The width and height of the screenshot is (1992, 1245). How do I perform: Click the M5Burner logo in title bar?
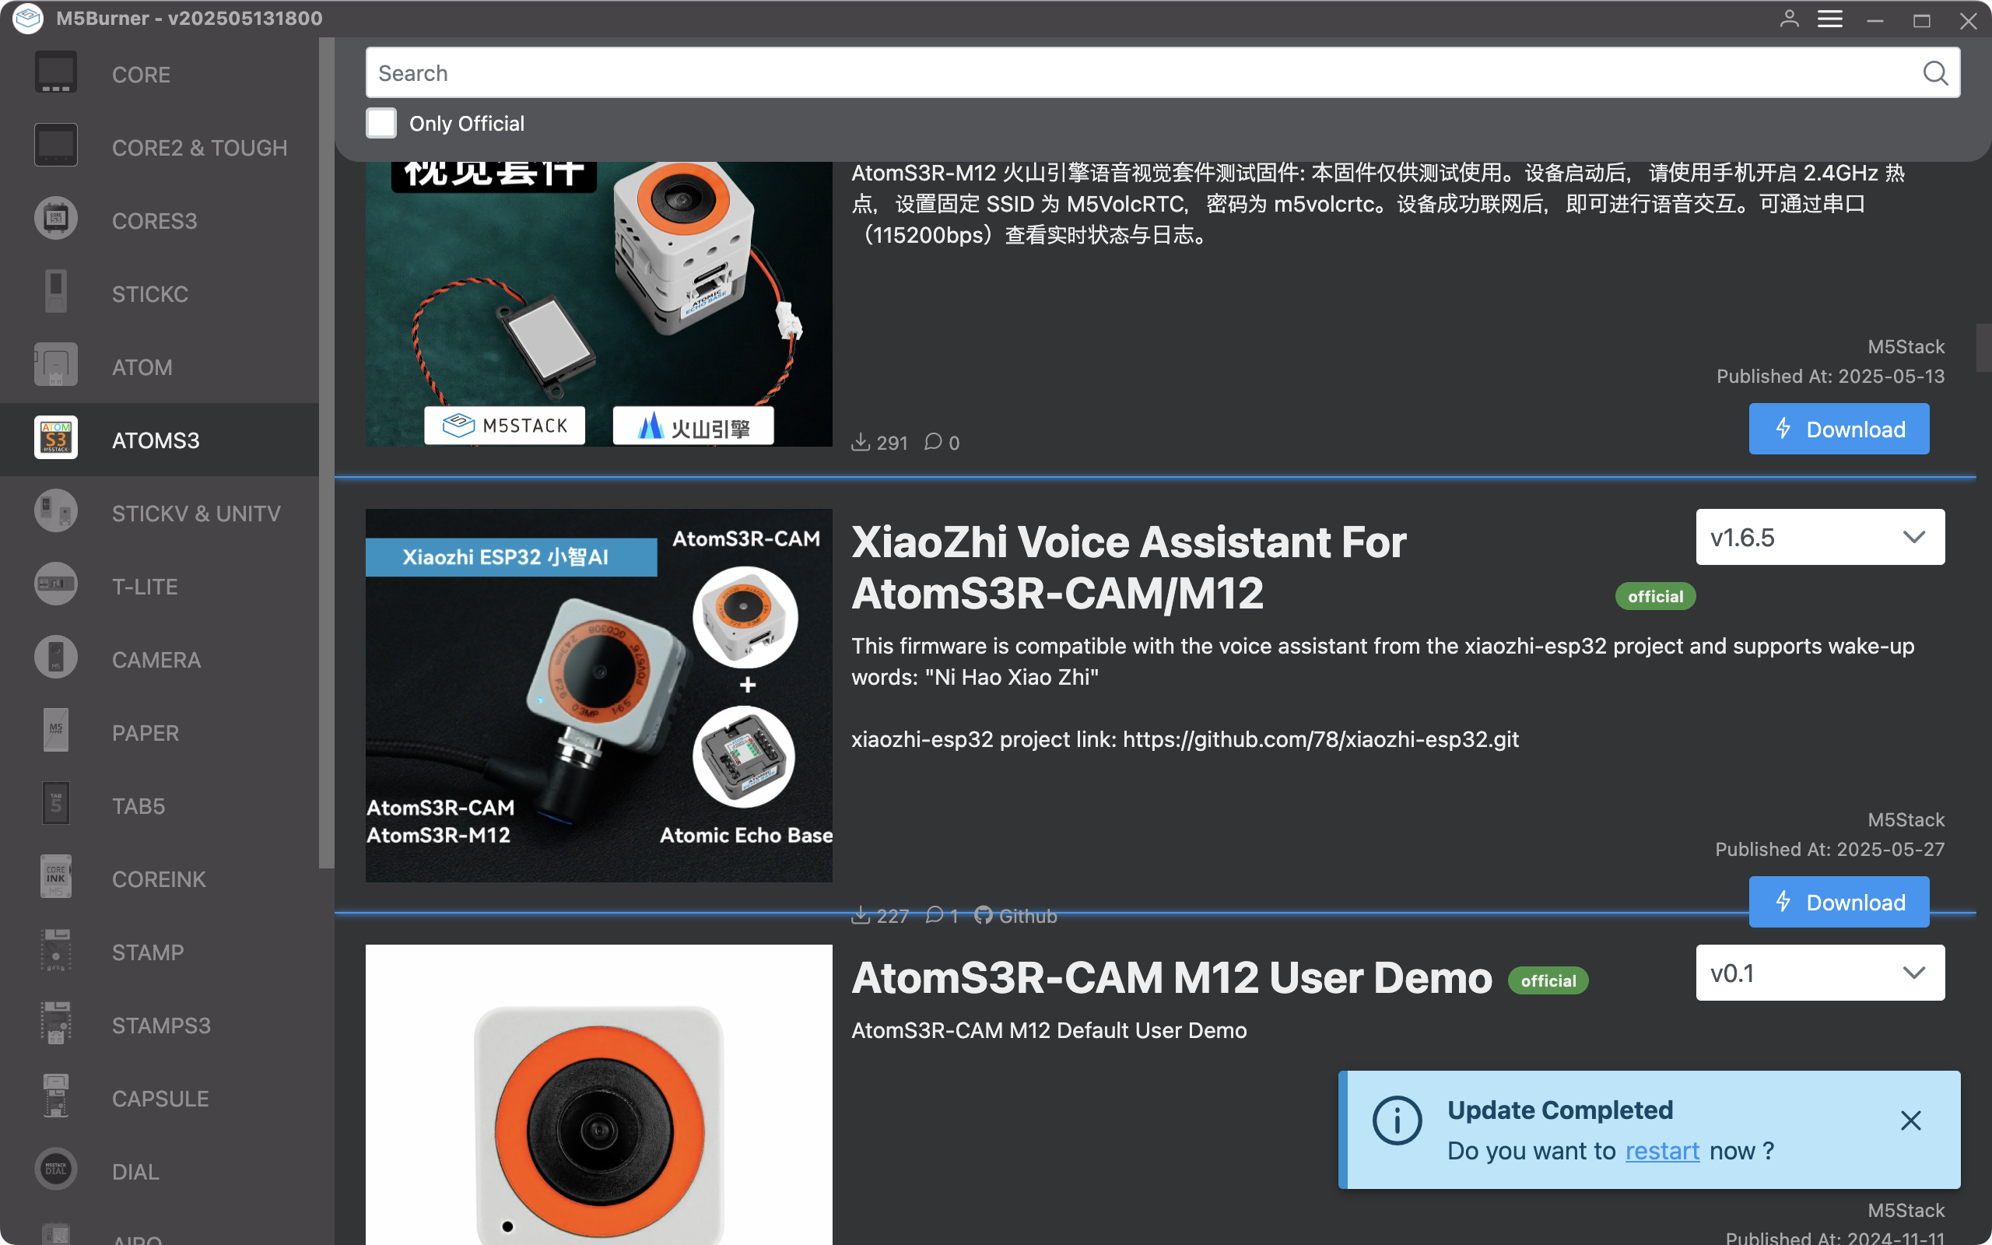pyautogui.click(x=28, y=18)
